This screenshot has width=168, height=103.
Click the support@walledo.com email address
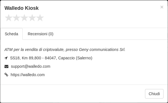point(31,66)
